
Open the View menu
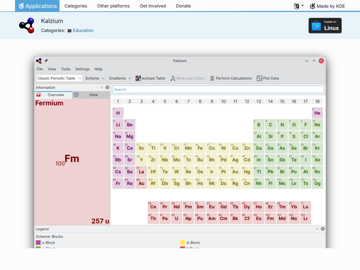click(52, 69)
